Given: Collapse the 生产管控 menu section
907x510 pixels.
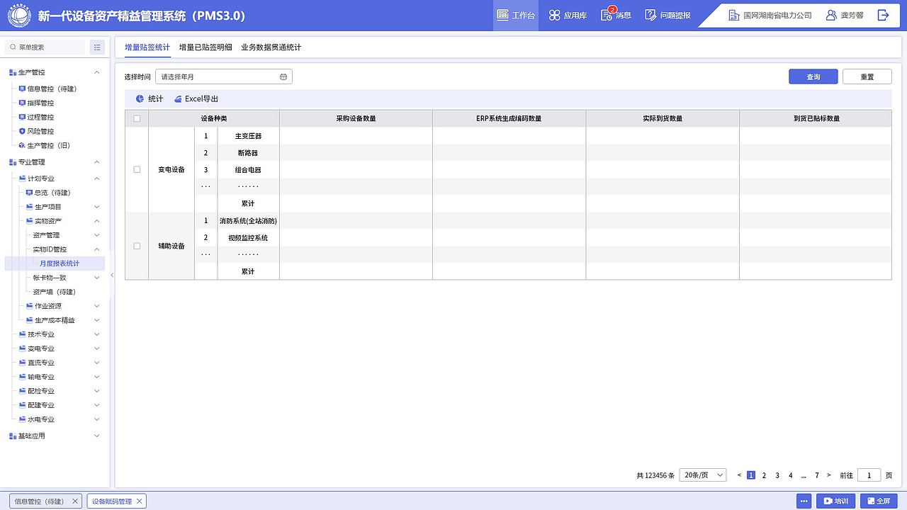Looking at the screenshot, I should [x=97, y=72].
